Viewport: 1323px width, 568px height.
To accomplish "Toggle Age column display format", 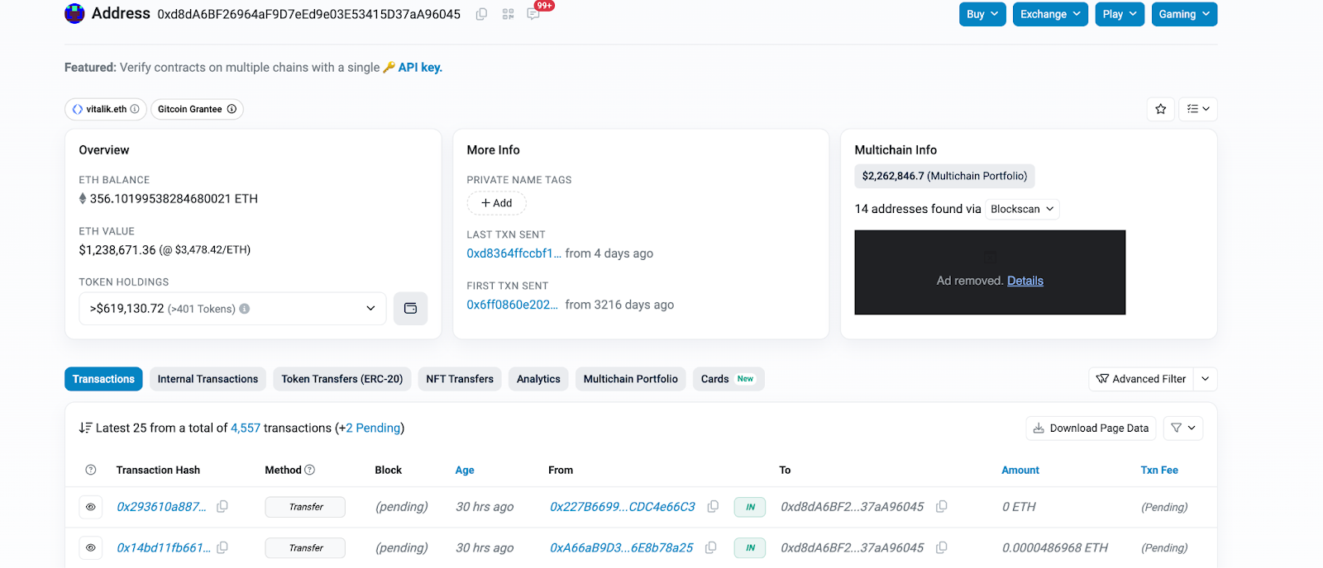I will pos(465,470).
